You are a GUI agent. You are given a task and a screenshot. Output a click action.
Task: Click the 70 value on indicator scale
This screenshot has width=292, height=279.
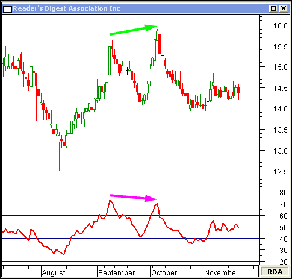point(284,205)
